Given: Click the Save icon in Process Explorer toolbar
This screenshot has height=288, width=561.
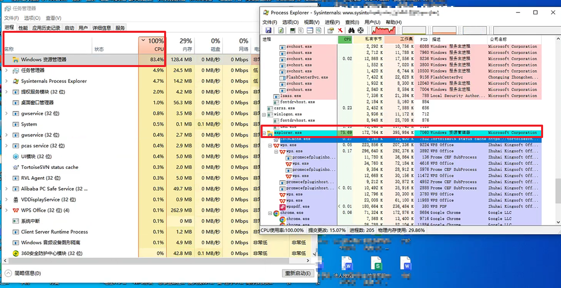Looking at the screenshot, I should click(x=268, y=30).
